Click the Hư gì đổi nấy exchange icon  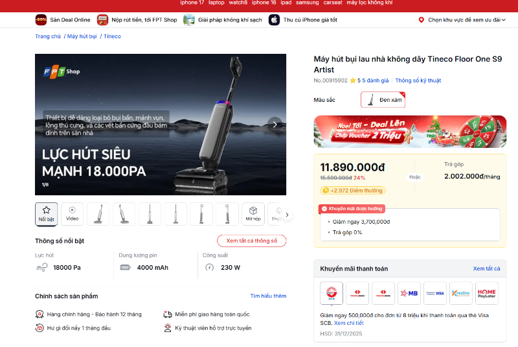pyautogui.click(x=39, y=328)
